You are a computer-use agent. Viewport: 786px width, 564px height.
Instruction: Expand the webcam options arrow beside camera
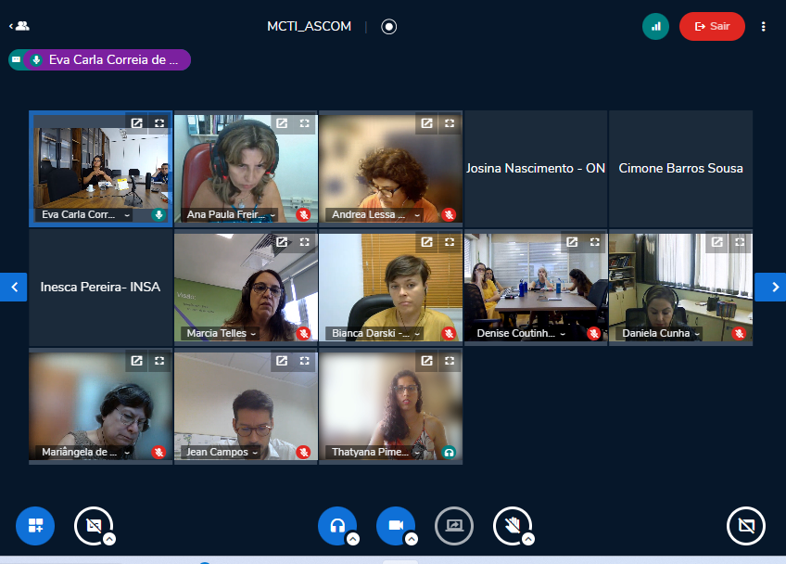coord(412,538)
